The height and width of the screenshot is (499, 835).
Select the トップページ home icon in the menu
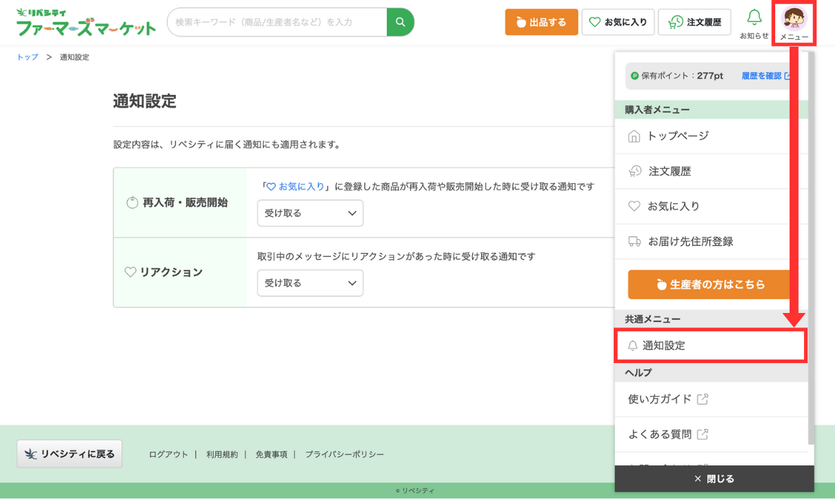tap(634, 136)
